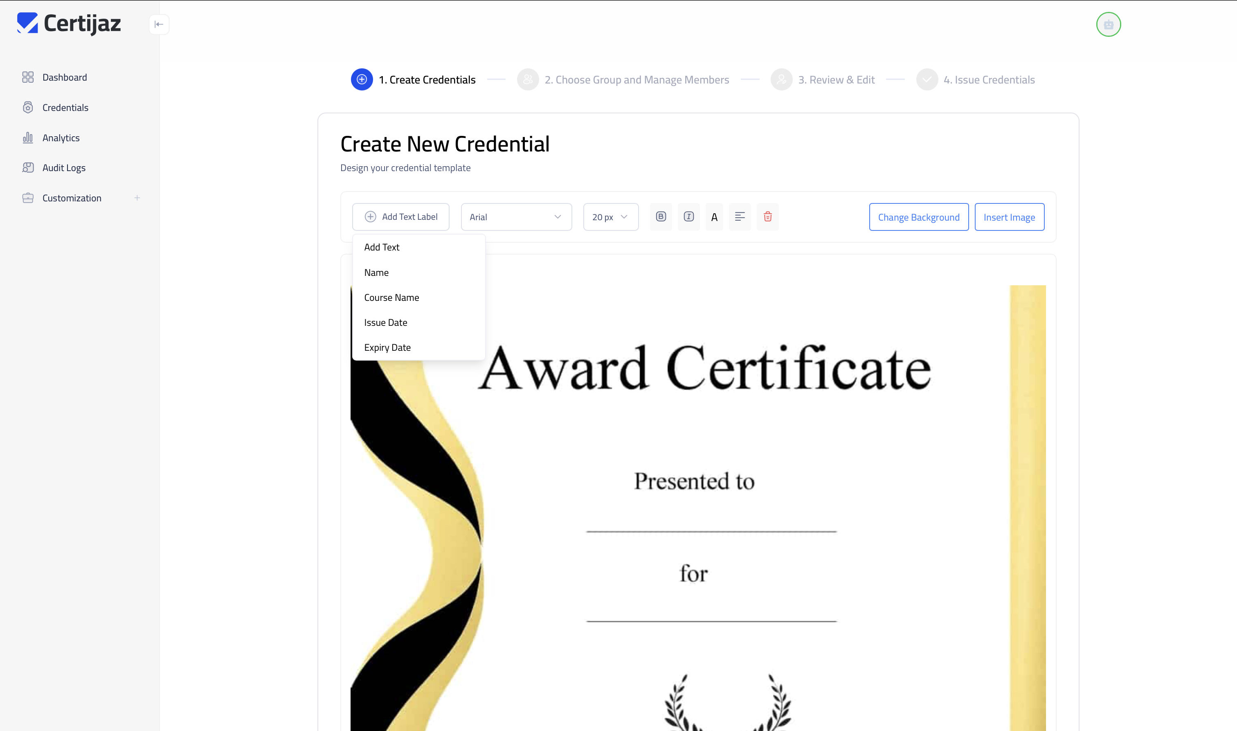View the Audit Logs page
The width and height of the screenshot is (1237, 731).
point(63,167)
